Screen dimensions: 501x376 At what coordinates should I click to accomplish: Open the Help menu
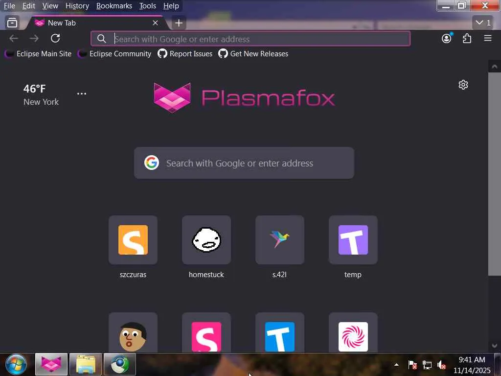171,6
